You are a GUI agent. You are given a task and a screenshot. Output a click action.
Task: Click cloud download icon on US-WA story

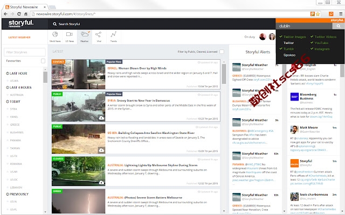[101, 150]
